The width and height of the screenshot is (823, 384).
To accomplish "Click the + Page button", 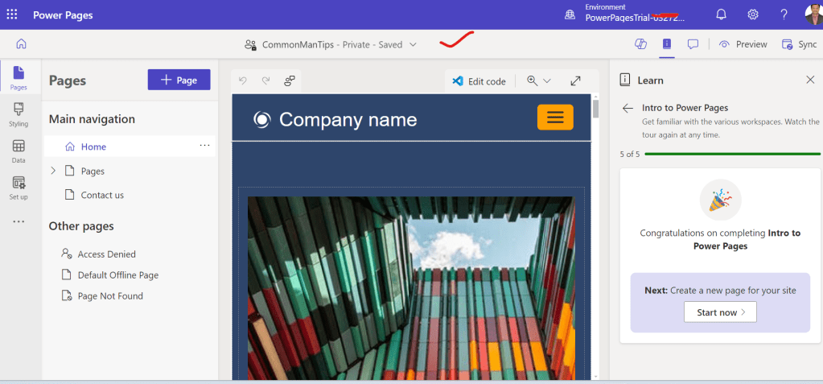I will point(179,80).
